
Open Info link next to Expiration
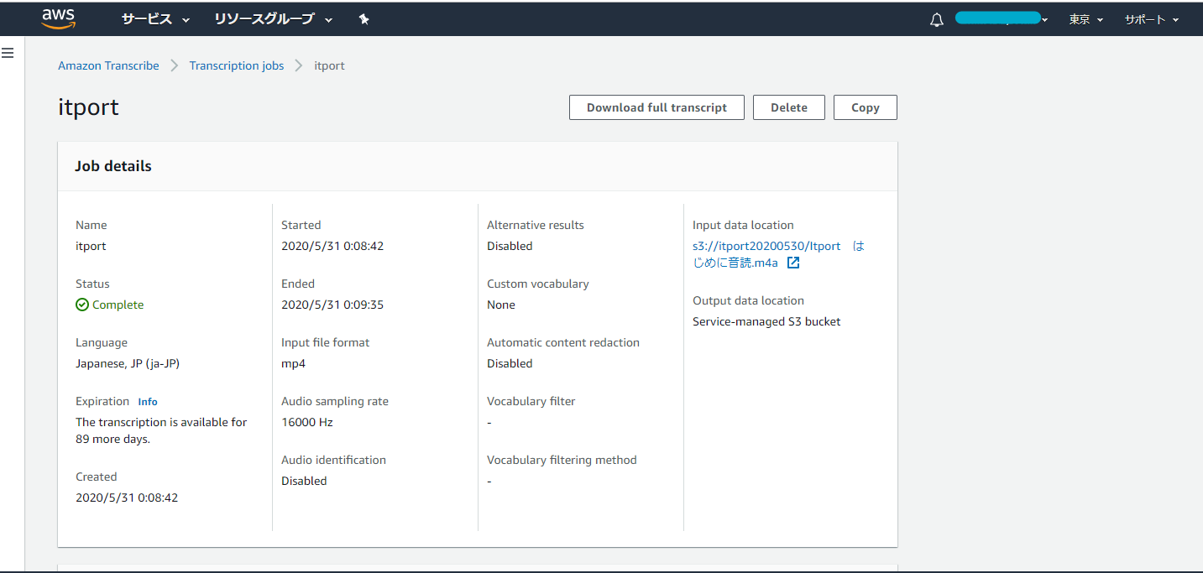148,402
